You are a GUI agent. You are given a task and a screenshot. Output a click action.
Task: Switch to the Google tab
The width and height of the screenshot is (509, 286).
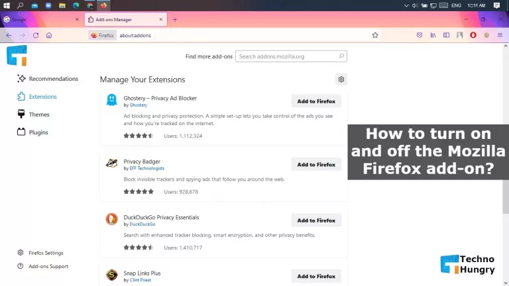pyautogui.click(x=42, y=19)
